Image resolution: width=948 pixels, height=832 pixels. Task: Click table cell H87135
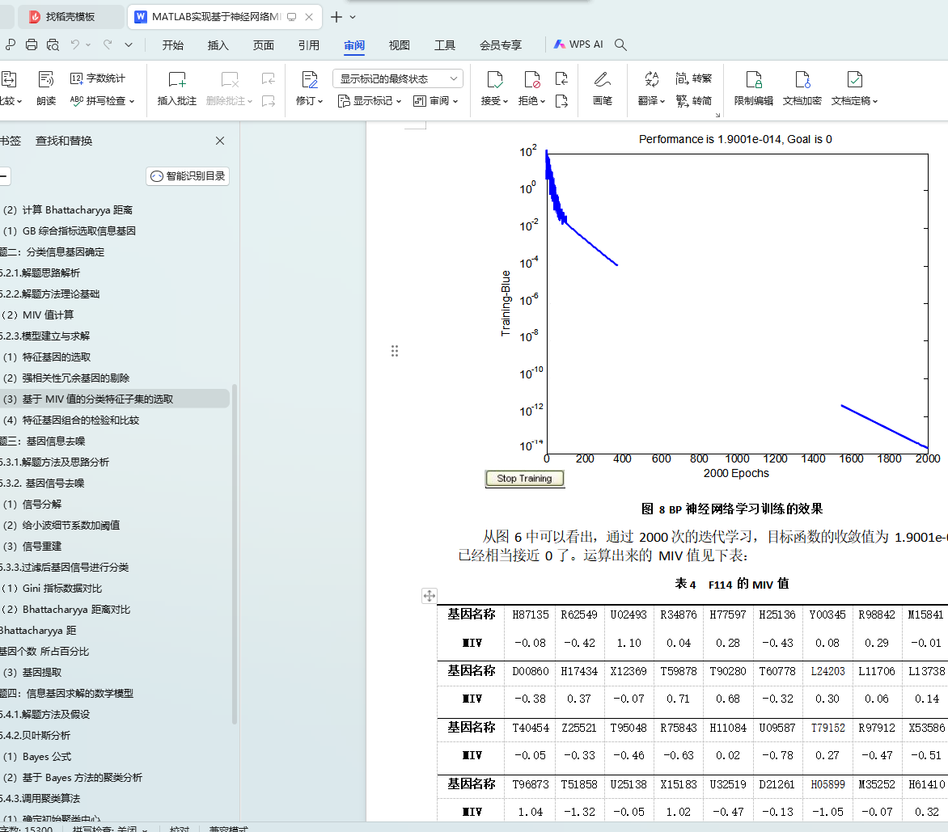[531, 614]
